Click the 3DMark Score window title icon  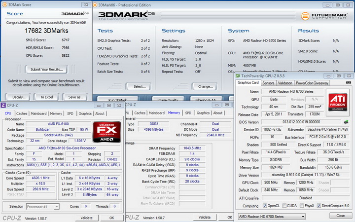4,4
